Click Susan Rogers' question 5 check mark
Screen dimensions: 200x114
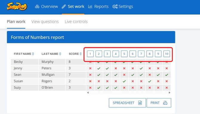pyautogui.click(x=124, y=81)
